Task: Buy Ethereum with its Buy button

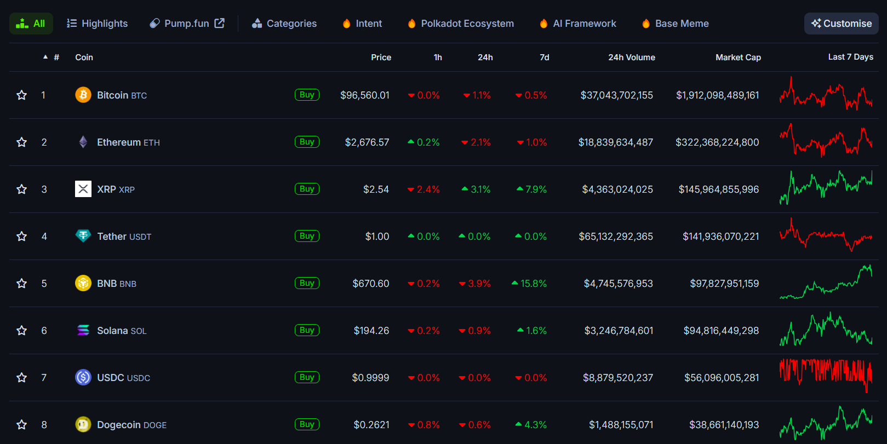Action: click(x=307, y=142)
